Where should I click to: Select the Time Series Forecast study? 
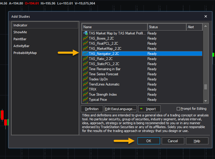point(104,74)
